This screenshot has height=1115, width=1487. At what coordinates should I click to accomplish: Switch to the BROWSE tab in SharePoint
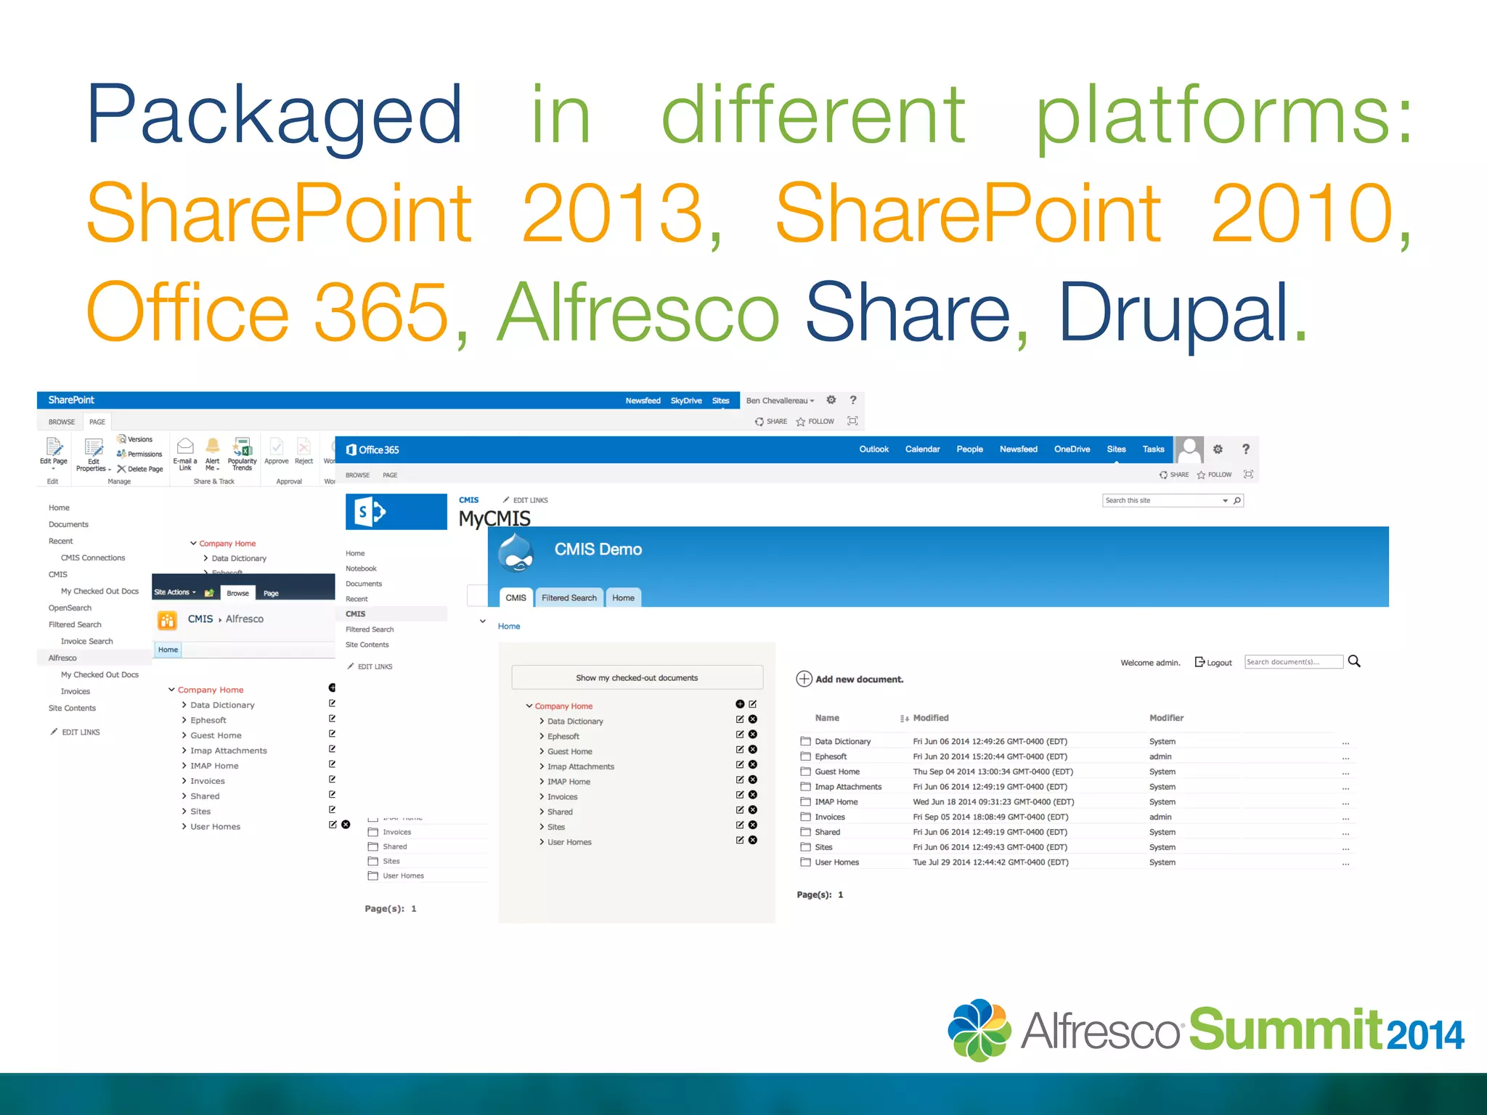pyautogui.click(x=62, y=422)
